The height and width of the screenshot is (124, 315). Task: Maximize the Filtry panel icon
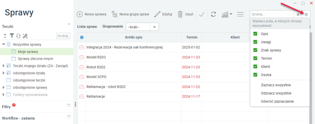tap(69, 105)
